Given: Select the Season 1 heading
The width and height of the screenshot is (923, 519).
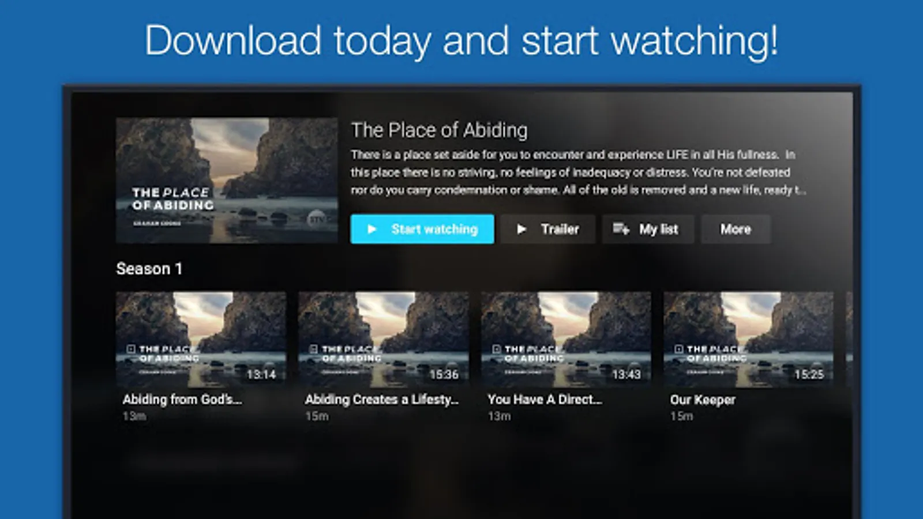Looking at the screenshot, I should click(x=149, y=269).
